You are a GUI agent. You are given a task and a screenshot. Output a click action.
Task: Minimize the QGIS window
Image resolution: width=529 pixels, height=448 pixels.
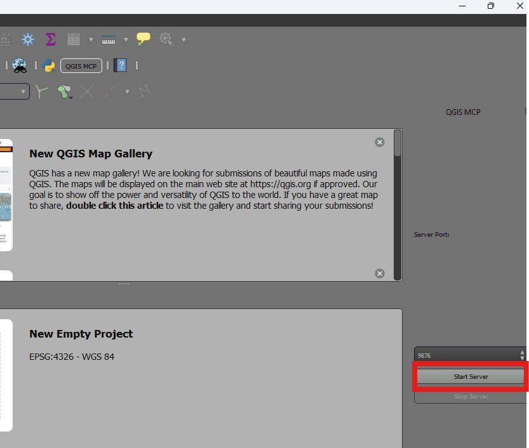[x=462, y=6]
